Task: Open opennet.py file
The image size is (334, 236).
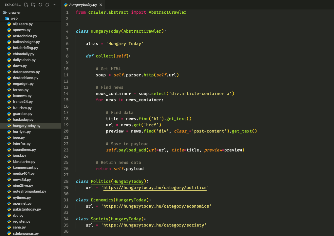Action: pos(30,203)
